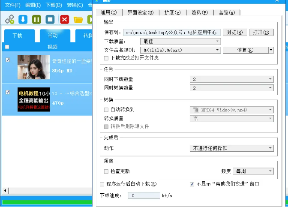Click the blue stop toolbar icon
288x207 pixels.
tap(50, 19)
